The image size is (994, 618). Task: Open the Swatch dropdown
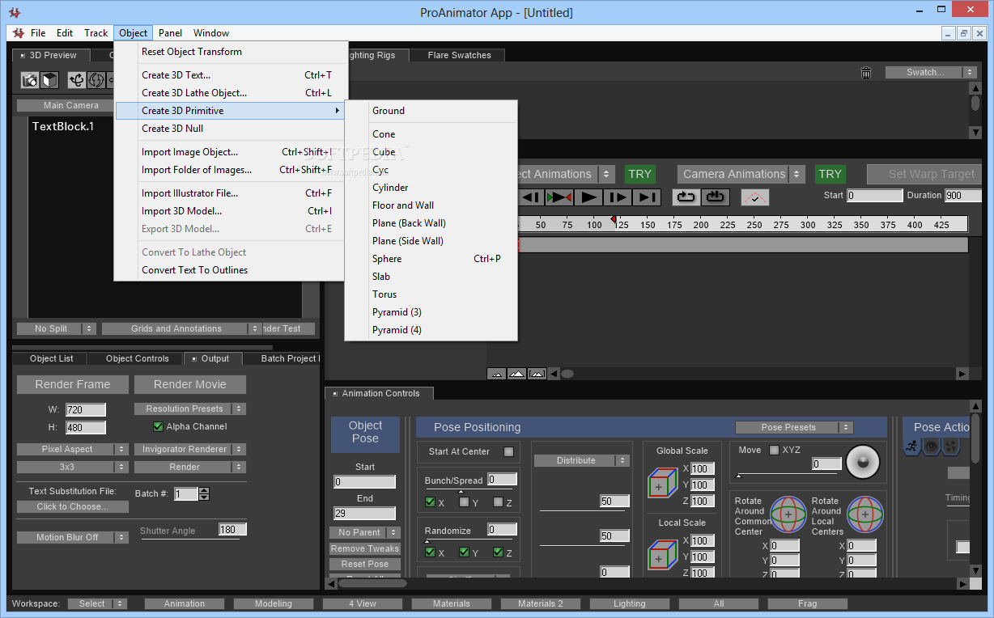pos(931,72)
